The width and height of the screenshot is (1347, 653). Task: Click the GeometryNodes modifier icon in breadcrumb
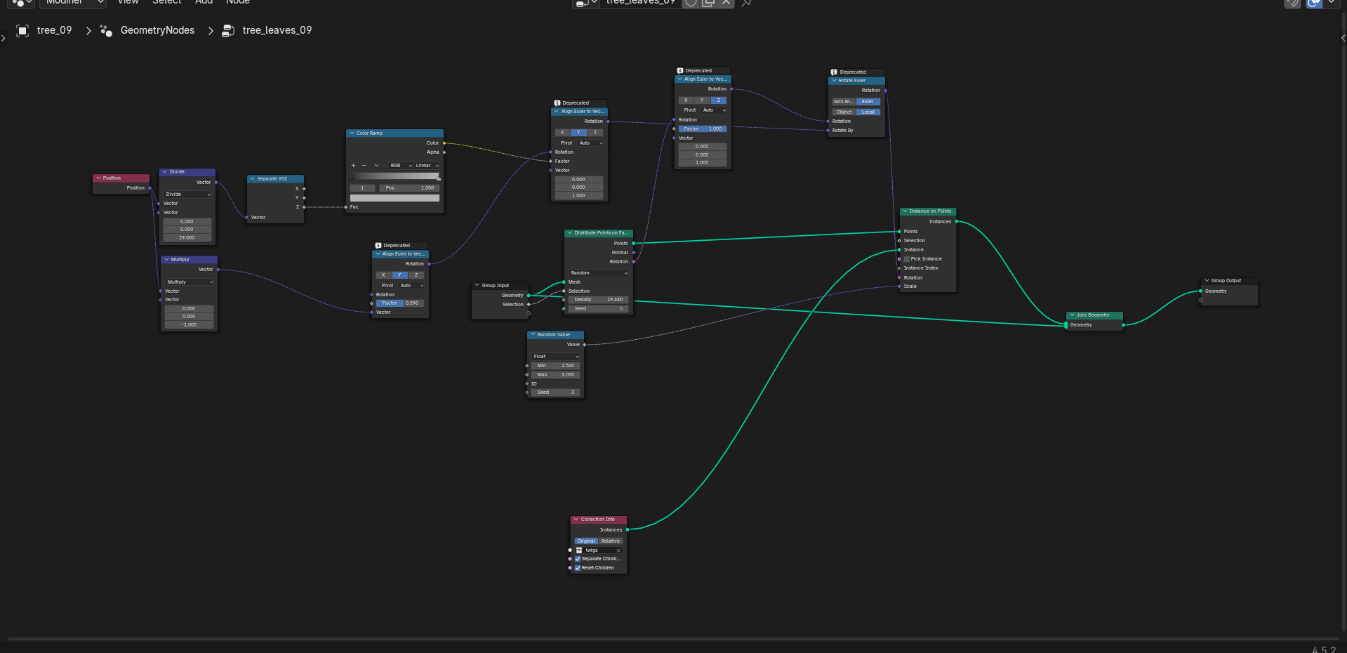click(106, 30)
